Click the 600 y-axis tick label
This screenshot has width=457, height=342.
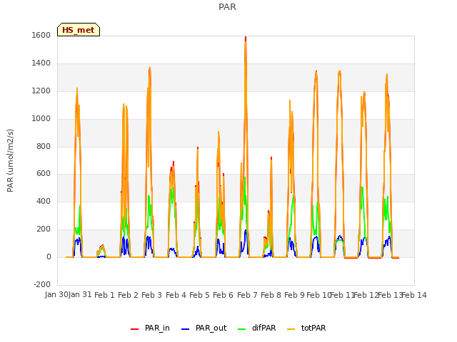pyautogui.click(x=44, y=174)
